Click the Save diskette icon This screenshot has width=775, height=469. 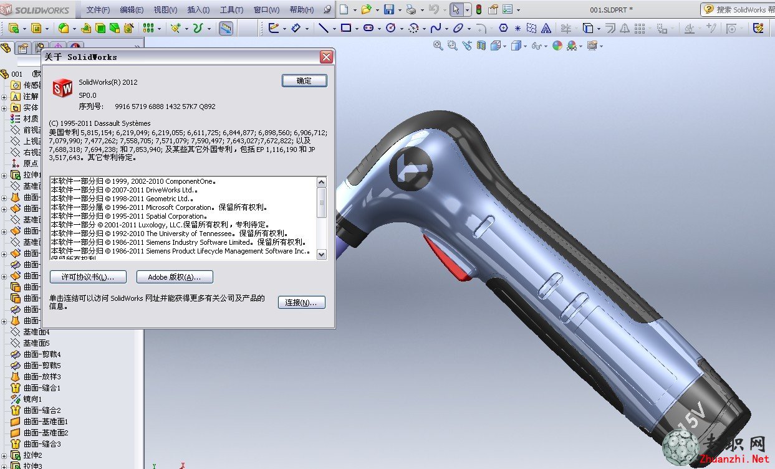389,9
